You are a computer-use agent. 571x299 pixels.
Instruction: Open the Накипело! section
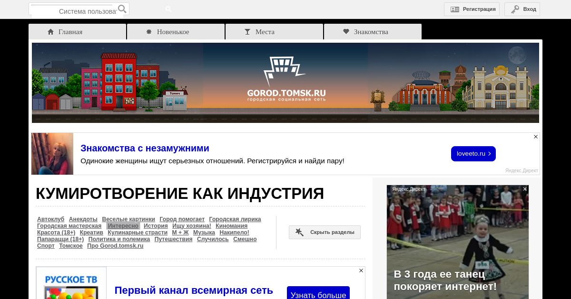click(235, 233)
